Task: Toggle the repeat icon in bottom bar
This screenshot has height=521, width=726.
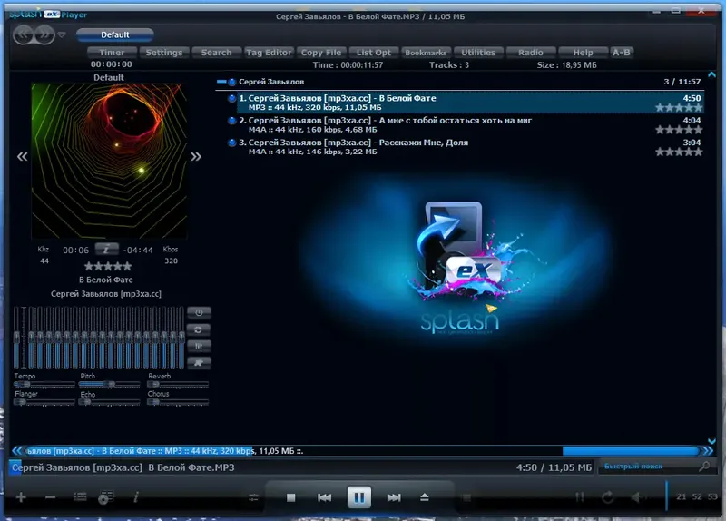Action: click(x=607, y=497)
